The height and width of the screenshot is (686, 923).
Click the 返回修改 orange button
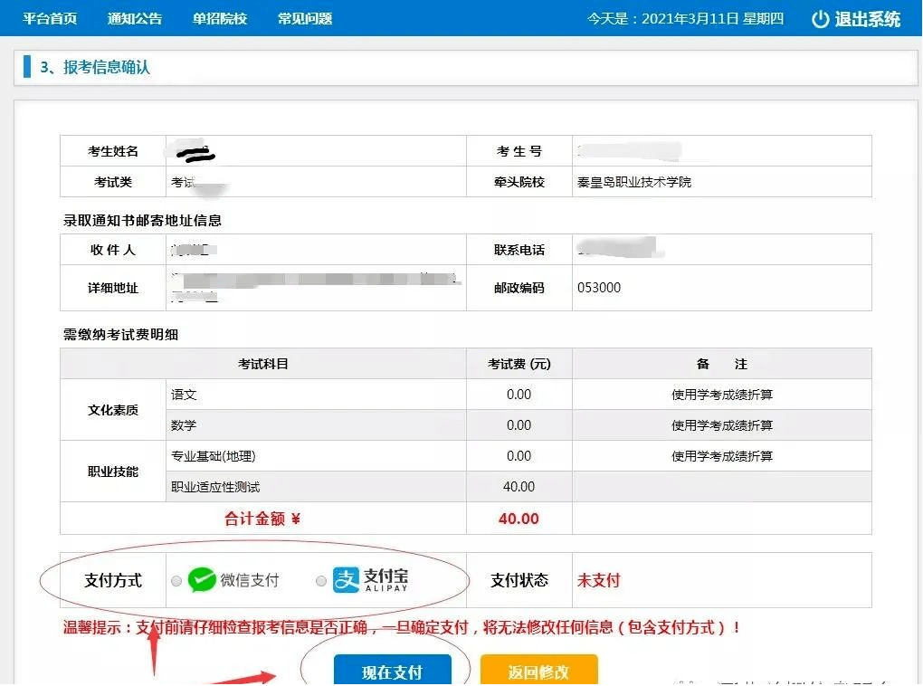click(x=539, y=670)
